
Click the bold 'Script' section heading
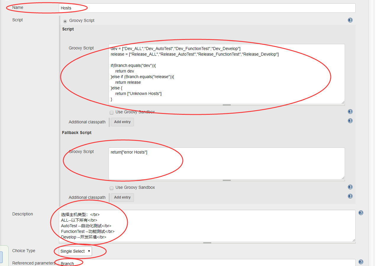(x=68, y=29)
